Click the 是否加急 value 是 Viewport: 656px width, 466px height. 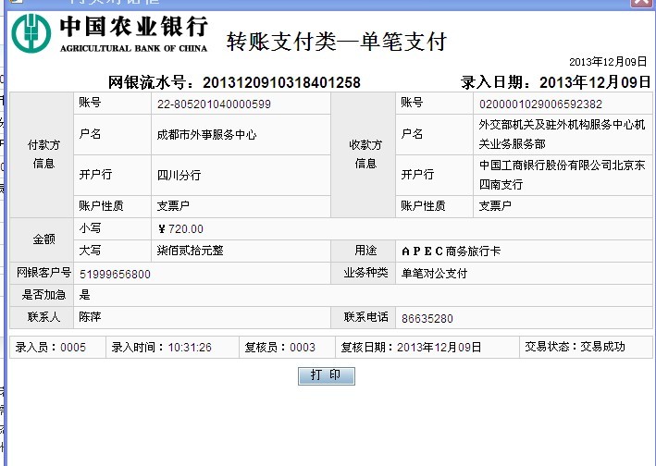(84, 295)
